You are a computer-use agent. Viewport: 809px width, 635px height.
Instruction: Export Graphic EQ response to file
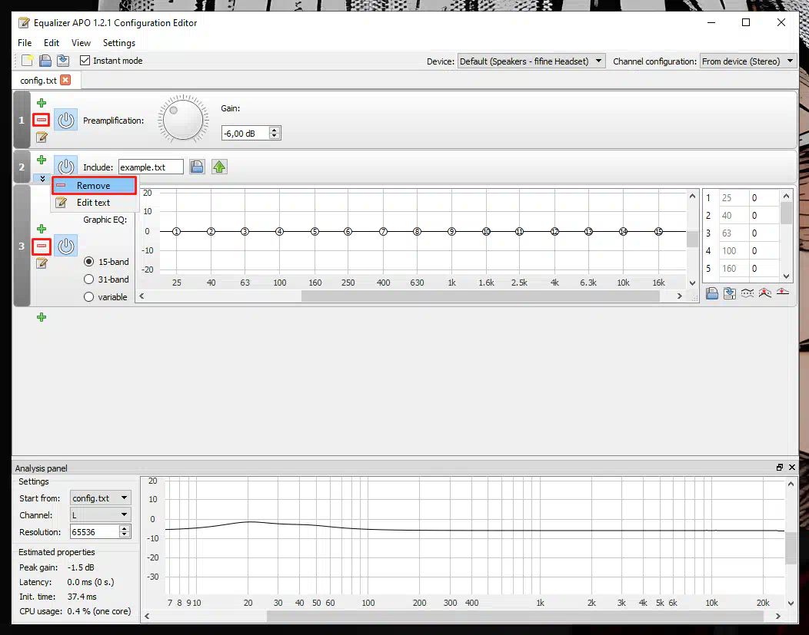[x=730, y=293]
